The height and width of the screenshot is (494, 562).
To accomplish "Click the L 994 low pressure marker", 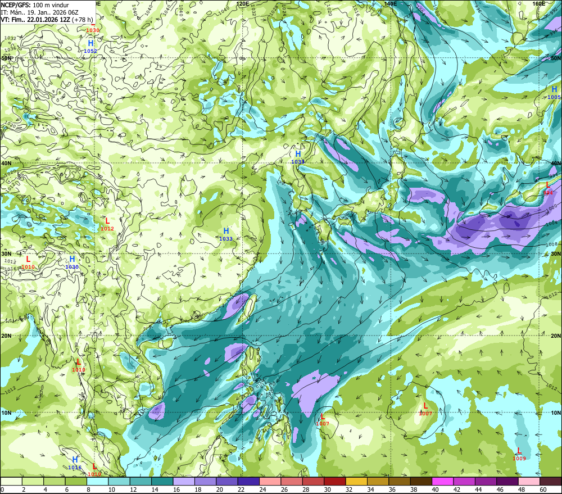I will coord(547,188).
